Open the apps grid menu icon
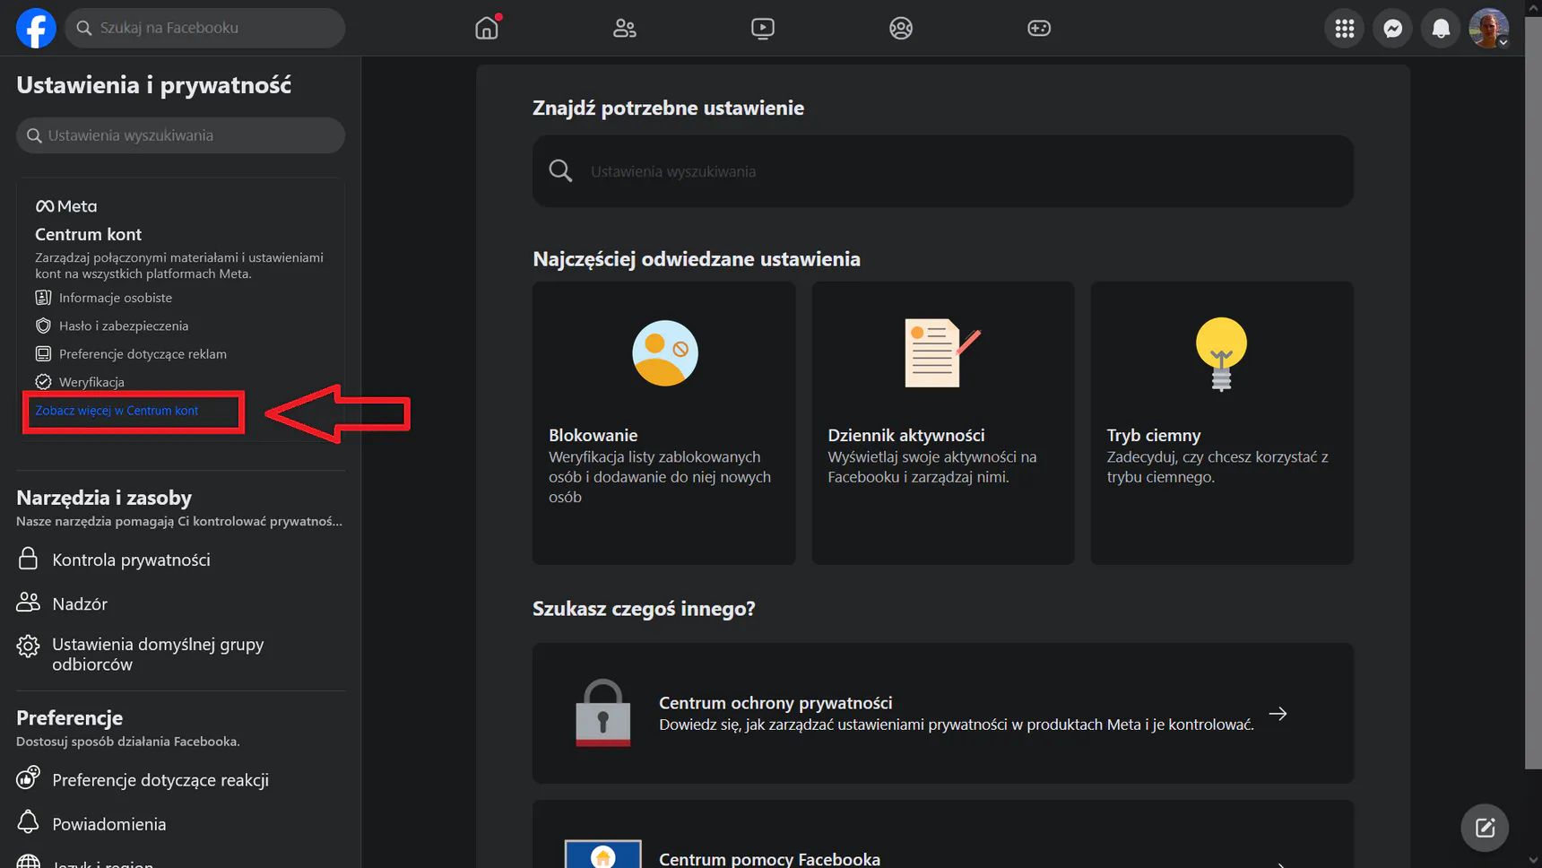The height and width of the screenshot is (868, 1542). (1344, 28)
